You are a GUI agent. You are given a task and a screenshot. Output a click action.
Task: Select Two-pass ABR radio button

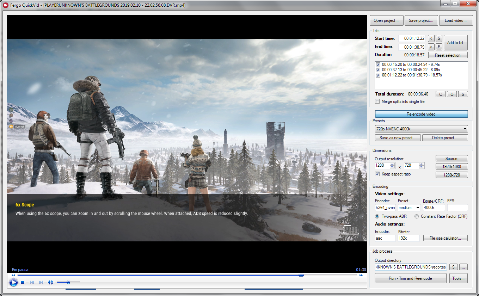tap(377, 216)
